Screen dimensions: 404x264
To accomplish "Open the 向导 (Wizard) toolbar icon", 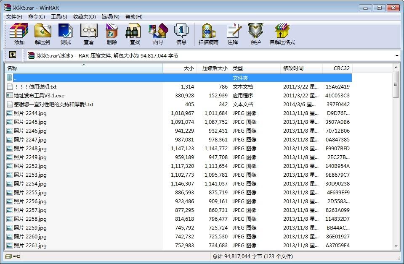I will (x=158, y=34).
